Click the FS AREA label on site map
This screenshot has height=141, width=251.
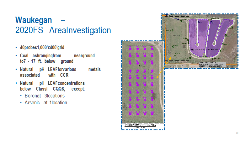point(176,36)
